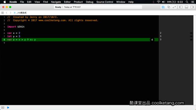Open the Window menu
196x110 pixels.
121,2
